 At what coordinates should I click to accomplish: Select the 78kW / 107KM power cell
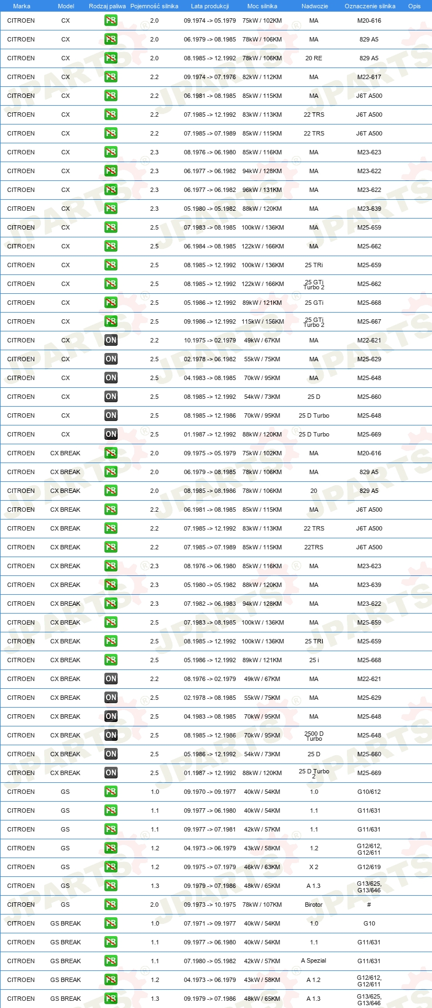[262, 905]
